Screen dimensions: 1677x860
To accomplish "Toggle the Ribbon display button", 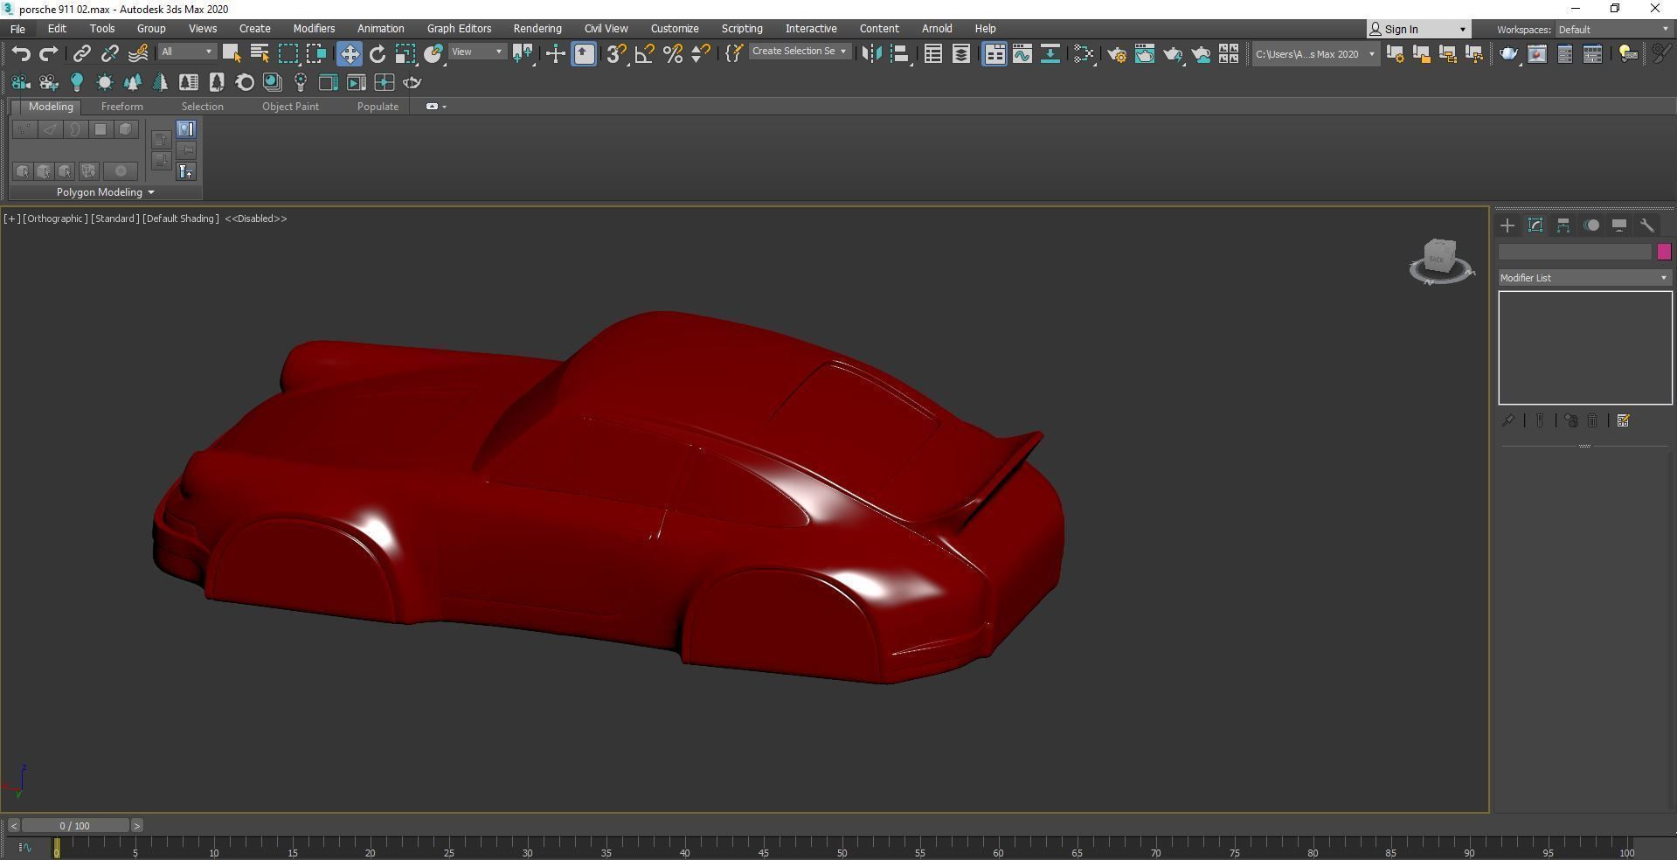I will [x=994, y=54].
